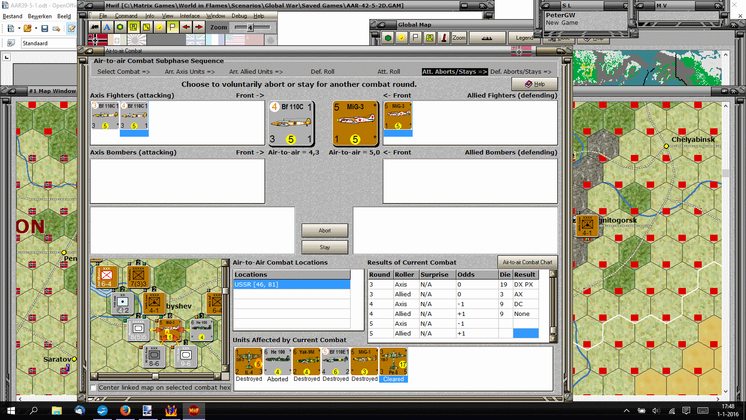Click the ship silhouette button in Global Map
Image resolution: width=746 pixels, height=420 pixels.
click(487, 38)
